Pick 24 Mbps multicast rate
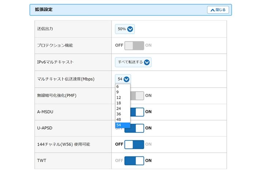Image resolution: width=262 pixels, height=174 pixels. point(122,109)
